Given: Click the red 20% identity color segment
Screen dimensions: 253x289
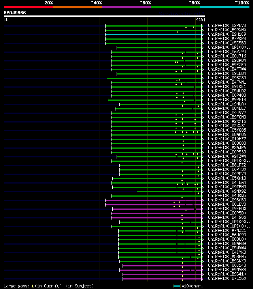Looking at the screenshot, I should (28, 7).
